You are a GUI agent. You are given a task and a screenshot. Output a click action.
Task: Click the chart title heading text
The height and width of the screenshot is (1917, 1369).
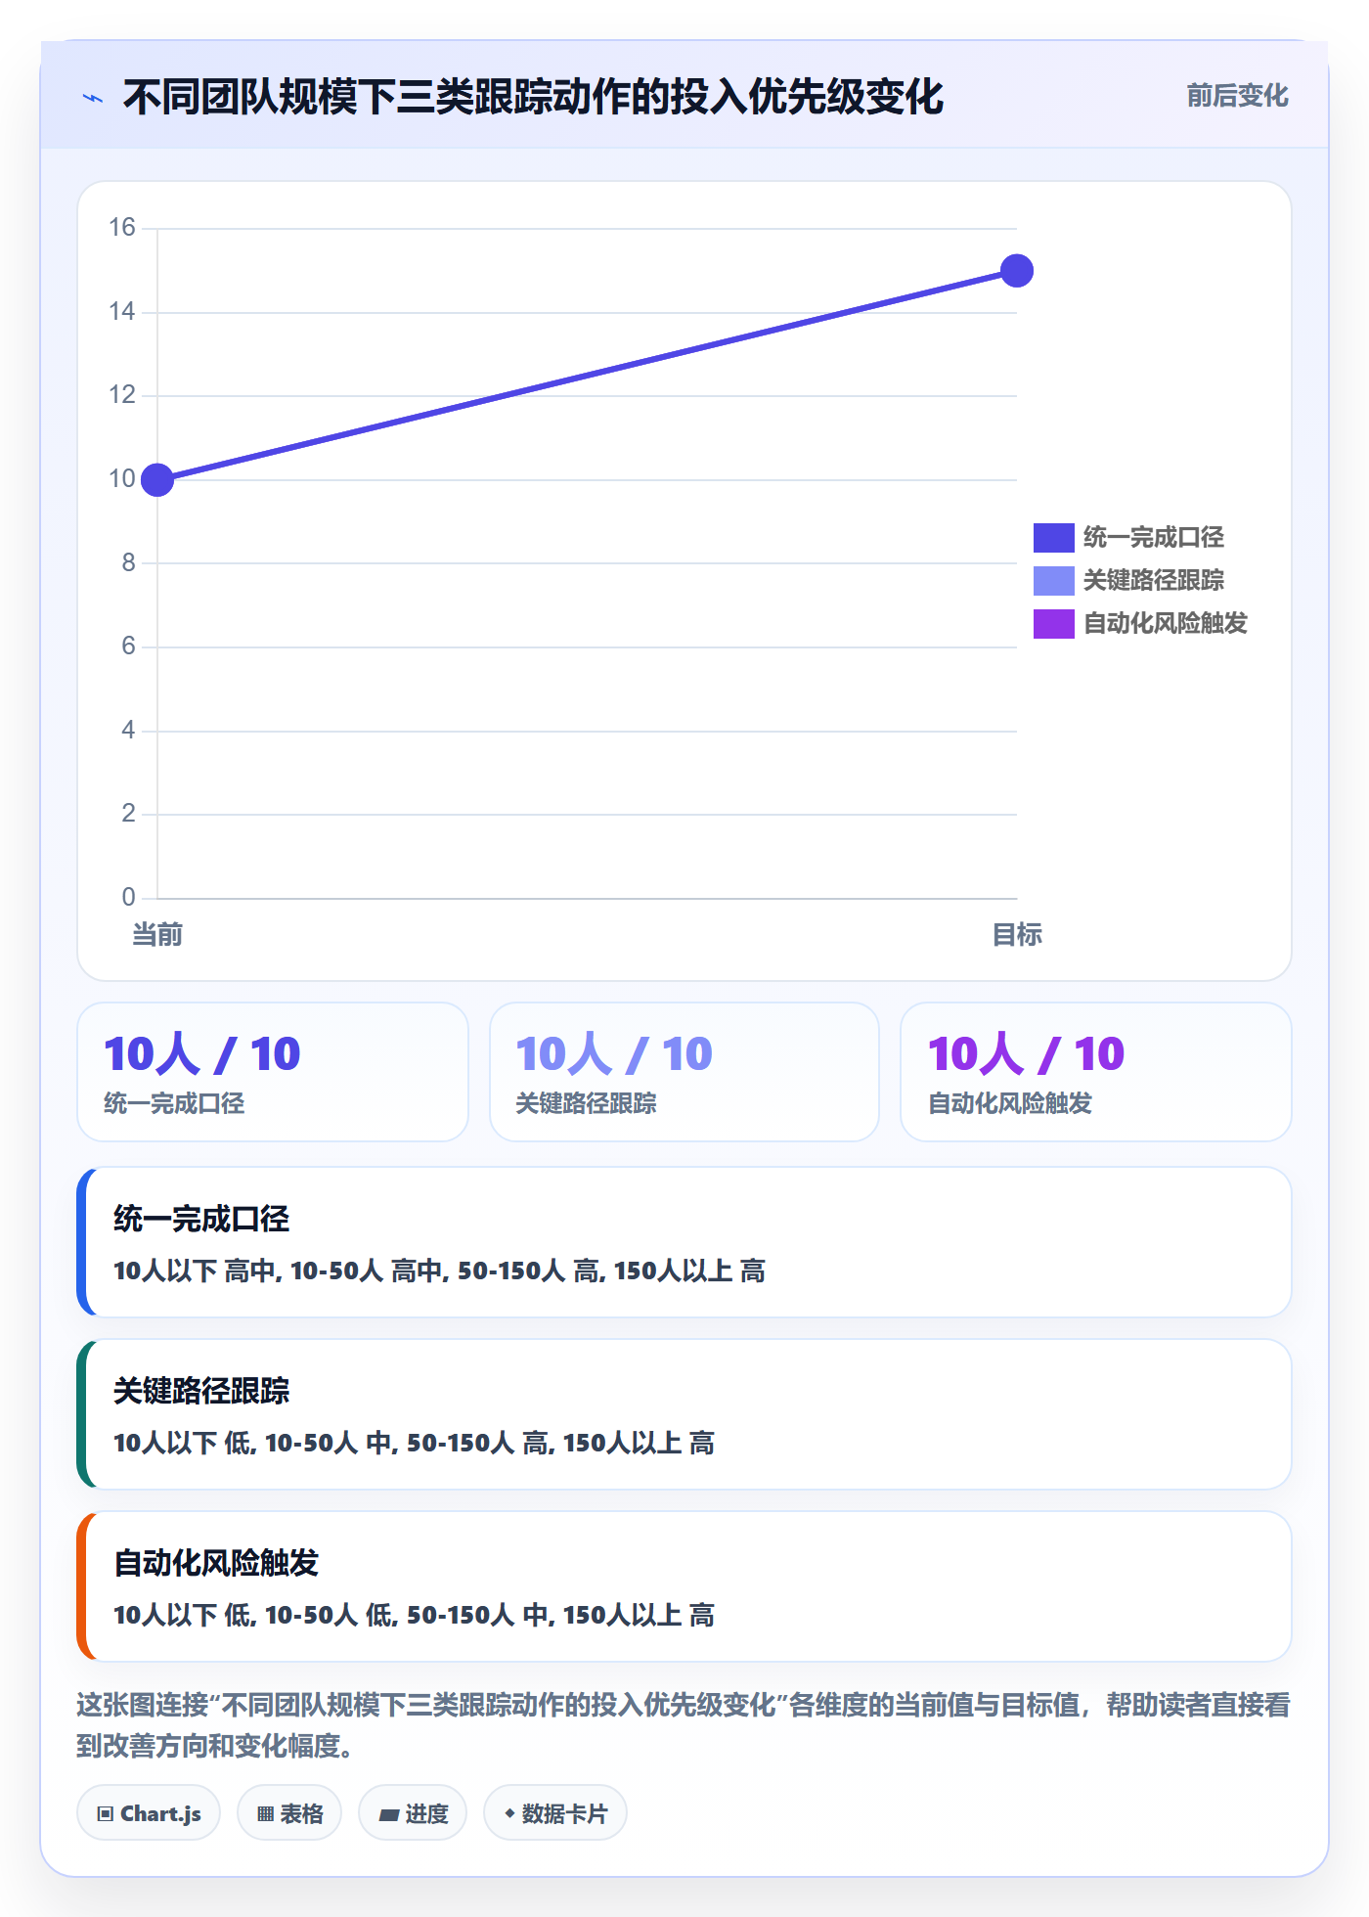pyautogui.click(x=533, y=97)
